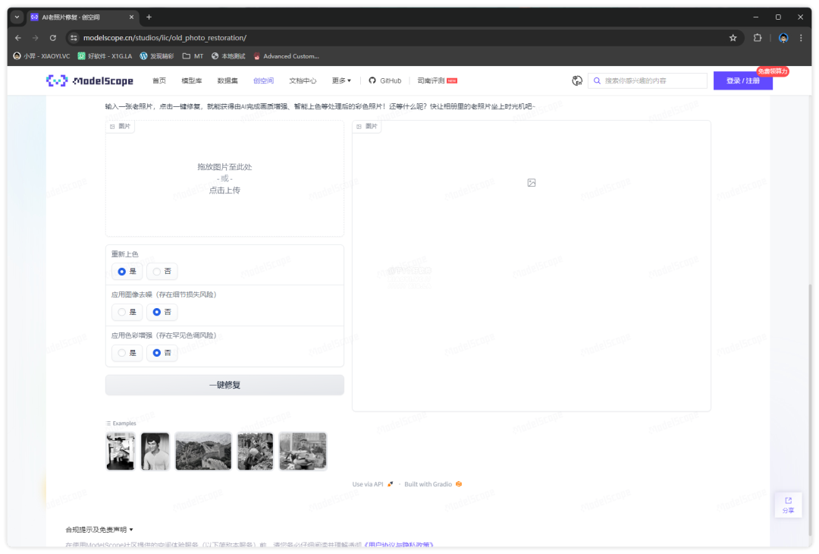Click the 一键修复 button
The image size is (819, 554).
click(224, 385)
